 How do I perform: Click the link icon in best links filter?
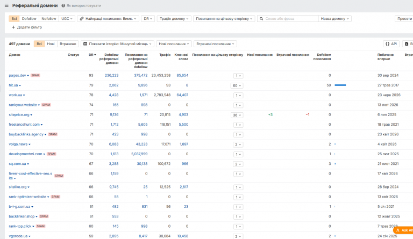pos(82,19)
